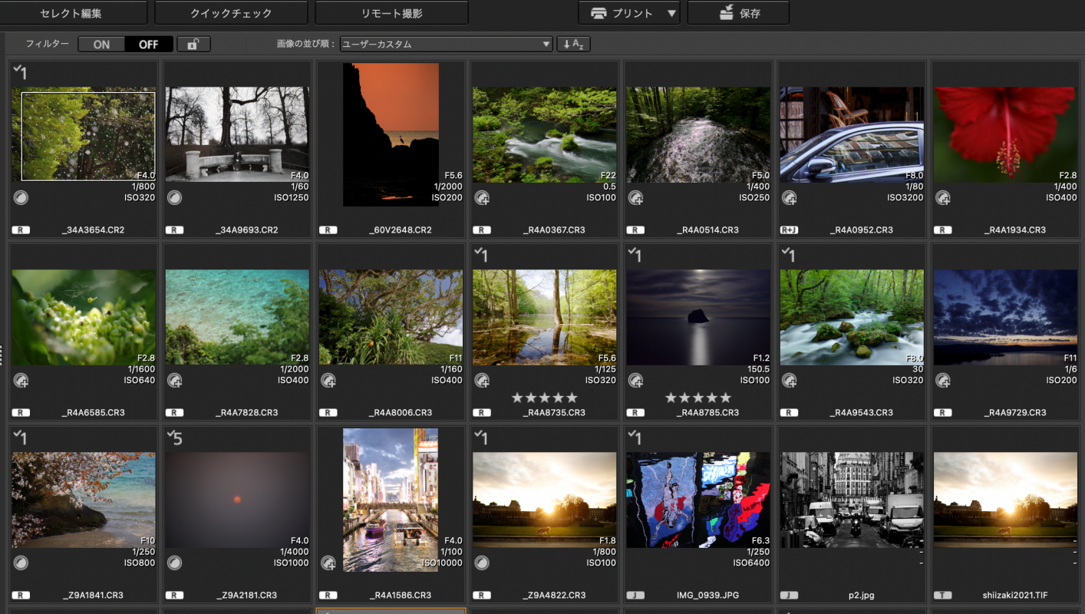Click the filter lock icon
Image resolution: width=1085 pixels, height=614 pixels.
(x=193, y=45)
